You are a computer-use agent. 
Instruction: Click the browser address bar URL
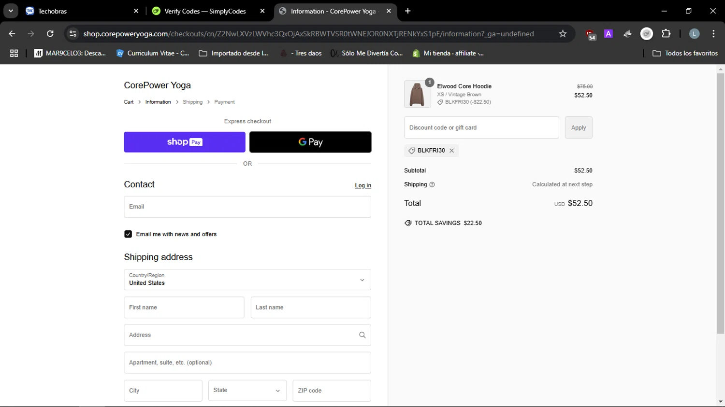pyautogui.click(x=308, y=34)
